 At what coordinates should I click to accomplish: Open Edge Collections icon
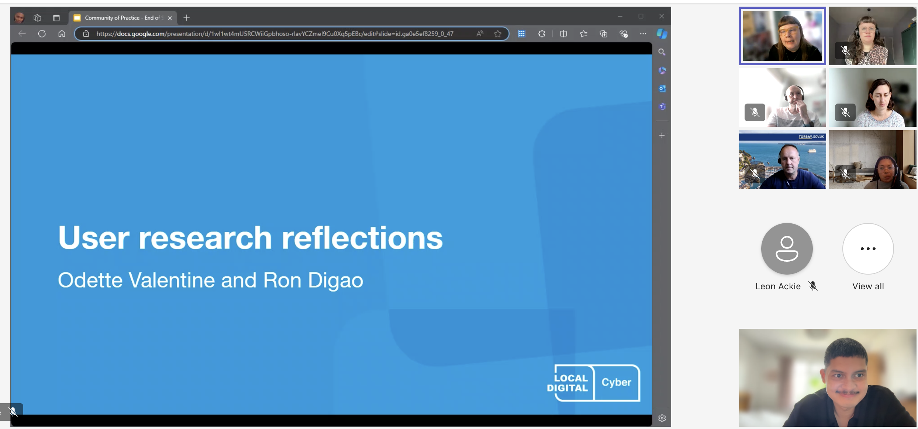(603, 34)
